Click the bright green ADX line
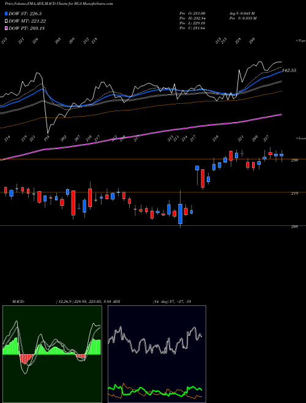Screen dimensions: 306x403 pos(155,391)
